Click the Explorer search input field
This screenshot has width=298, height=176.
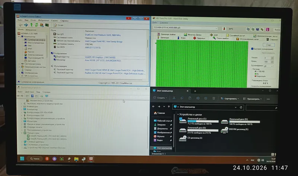(x=261, y=108)
